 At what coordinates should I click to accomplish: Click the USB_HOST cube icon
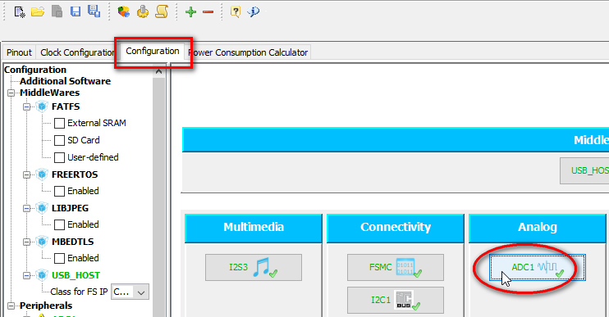[42, 275]
